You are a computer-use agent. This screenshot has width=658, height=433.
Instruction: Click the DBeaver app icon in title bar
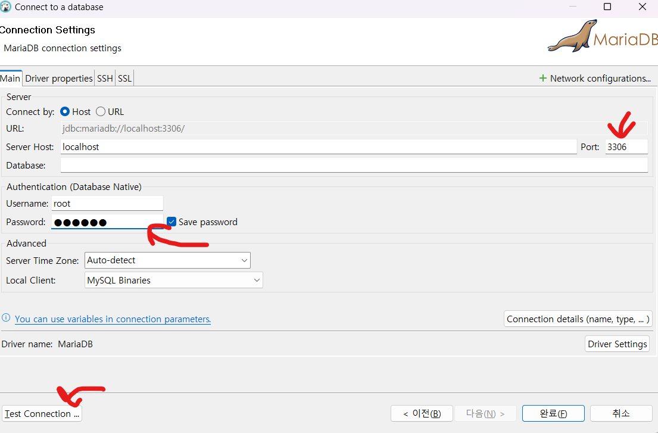tap(5, 7)
